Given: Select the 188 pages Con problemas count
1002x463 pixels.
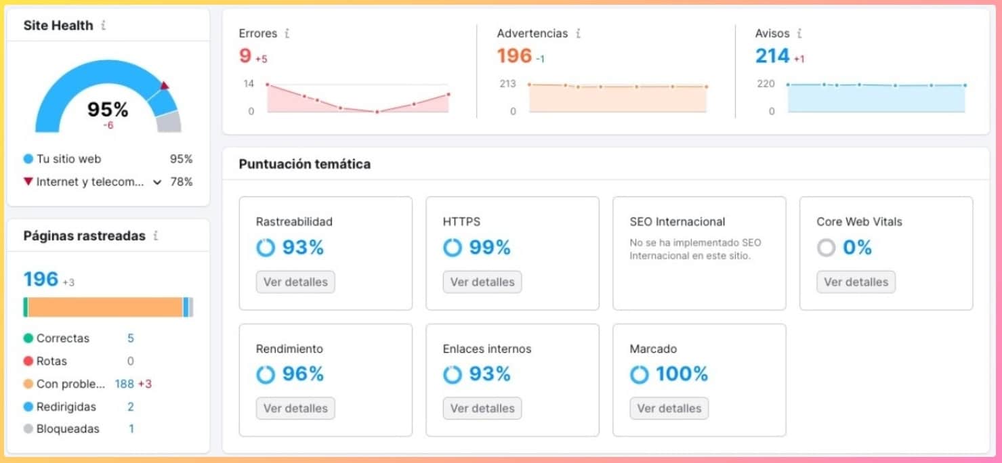Looking at the screenshot, I should pyautogui.click(x=124, y=384).
